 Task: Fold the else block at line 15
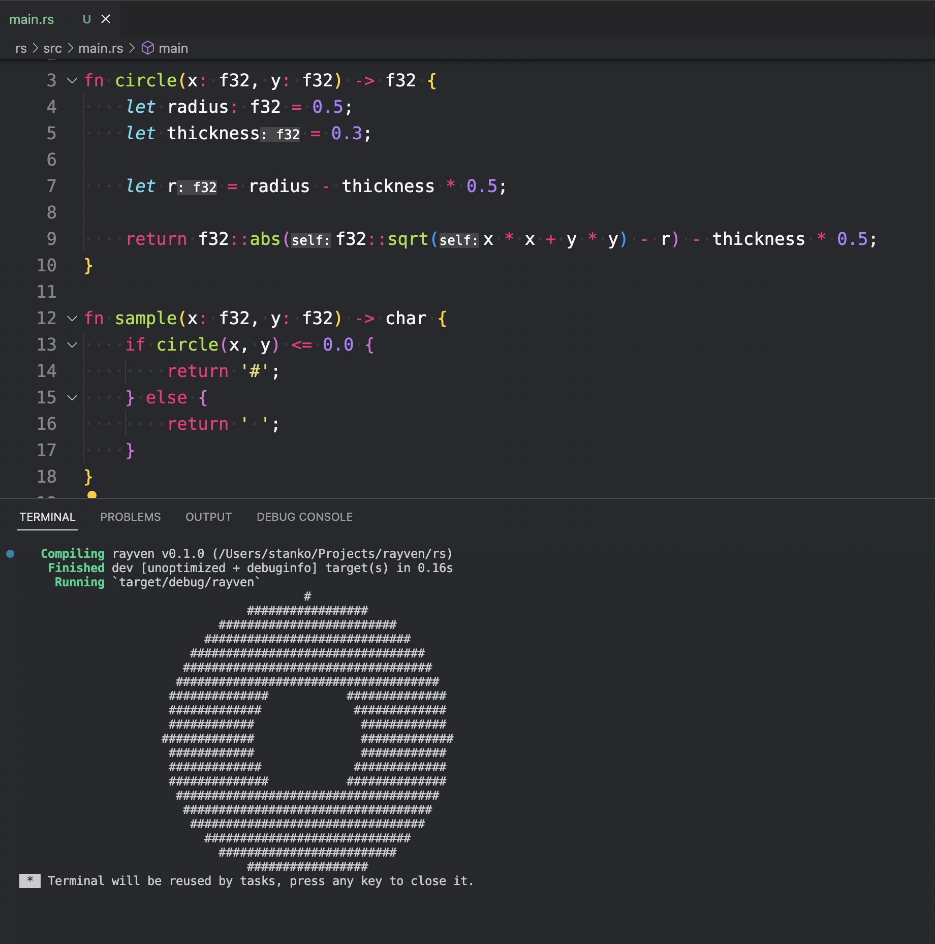pyautogui.click(x=72, y=398)
